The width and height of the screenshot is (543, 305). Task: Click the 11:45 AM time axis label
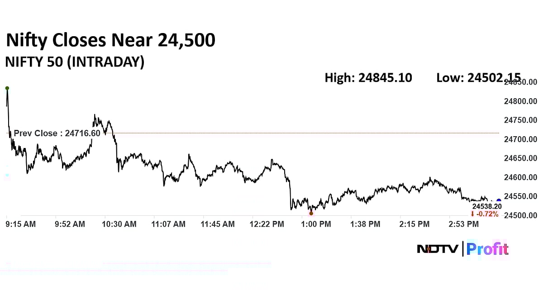[218, 224]
